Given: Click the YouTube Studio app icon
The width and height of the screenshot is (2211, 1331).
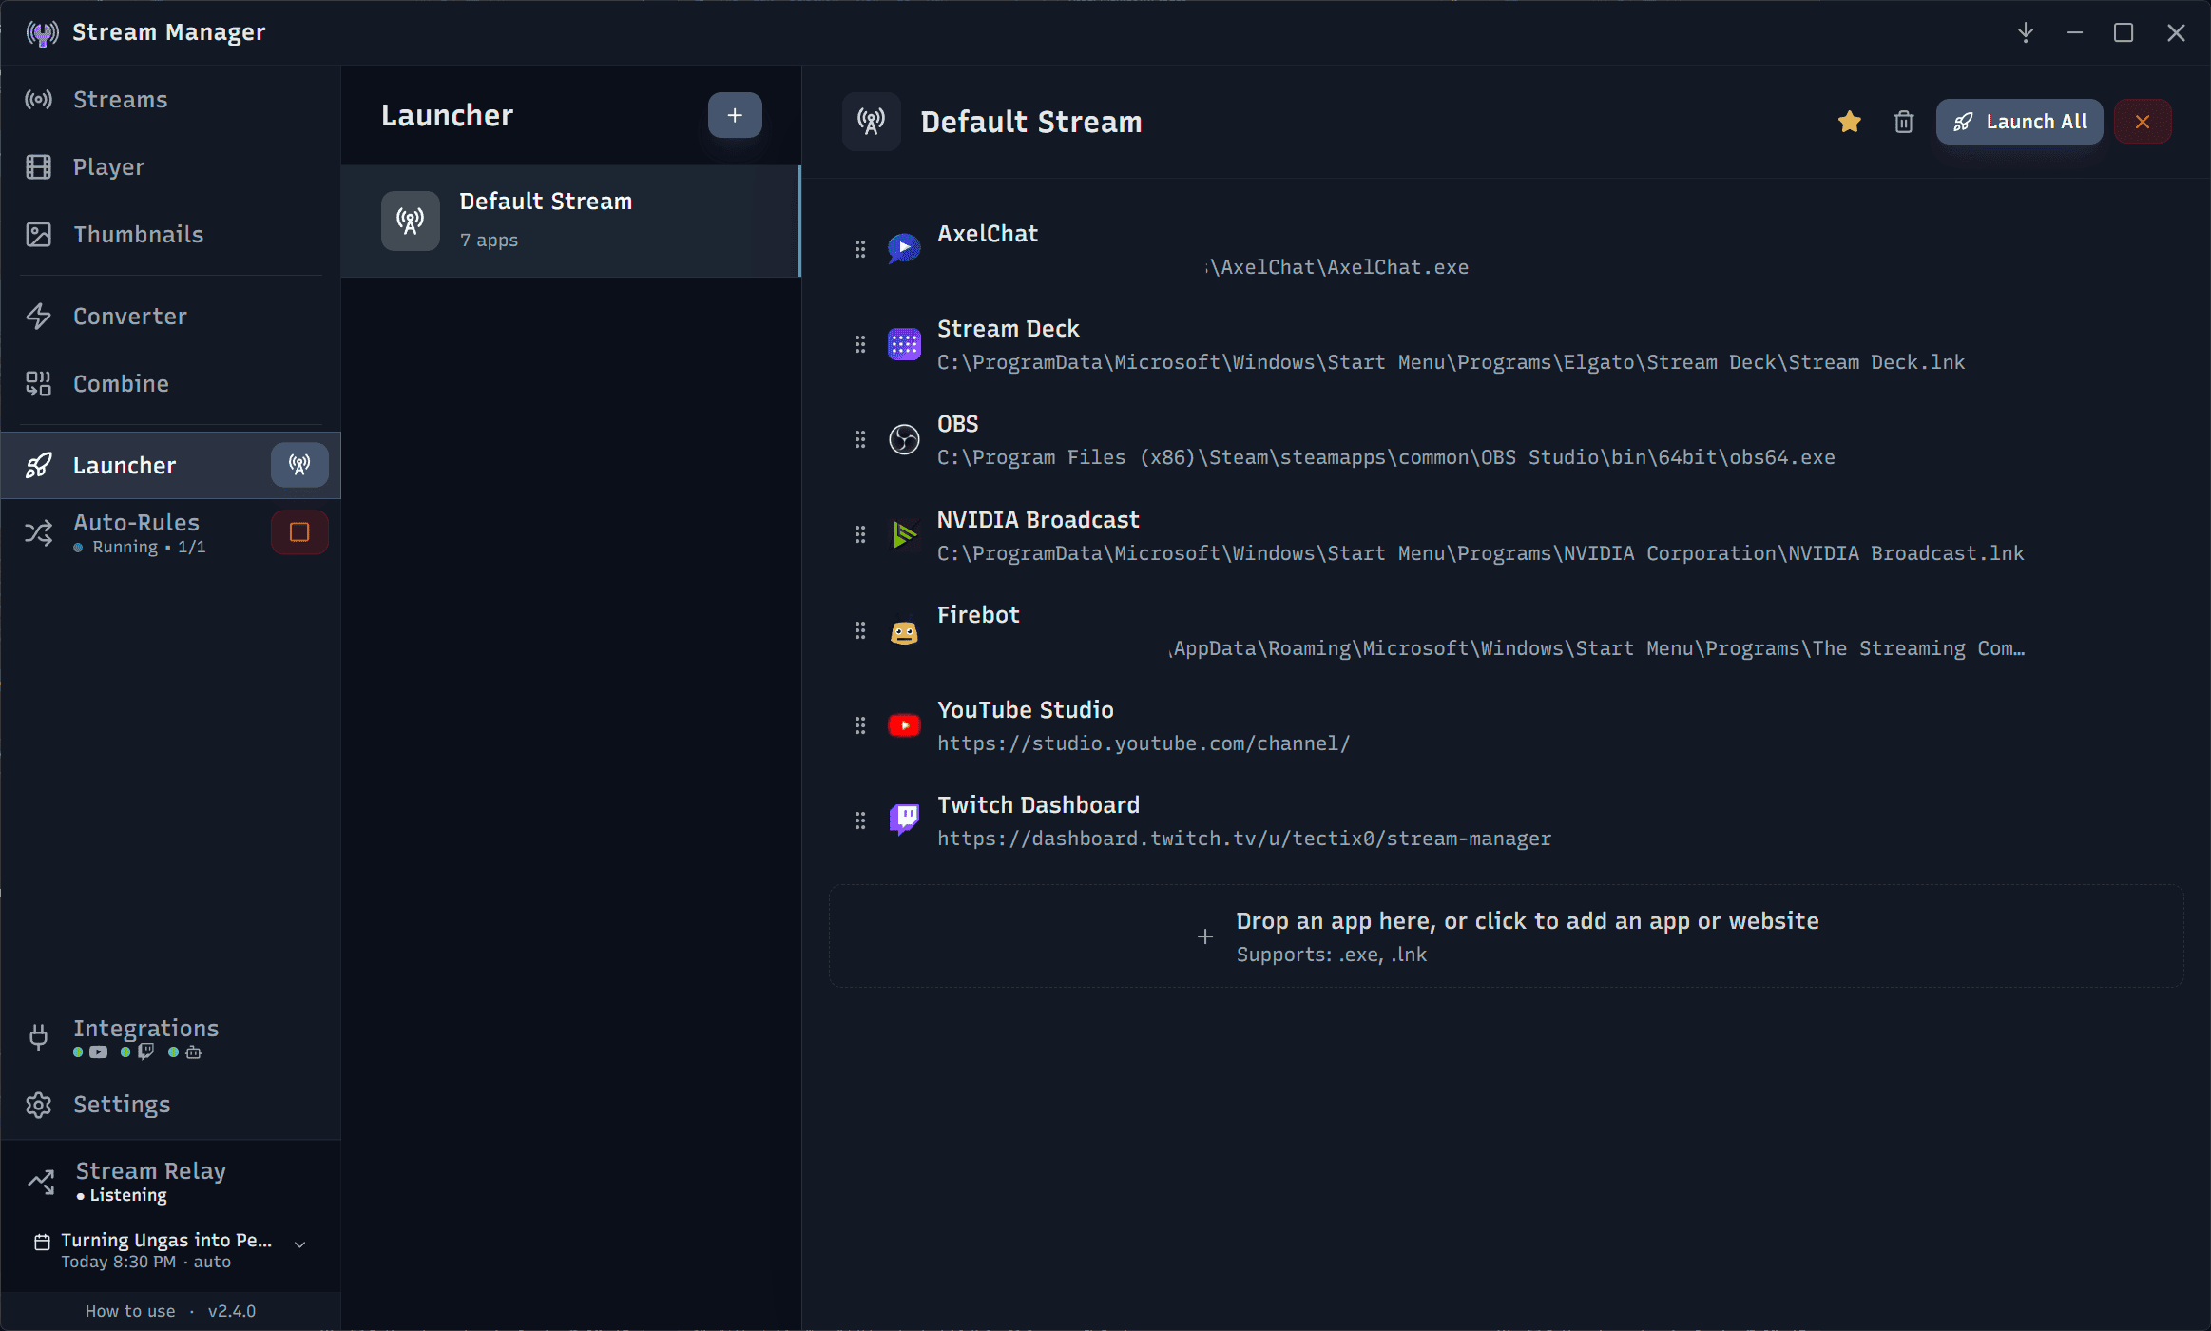Looking at the screenshot, I should (x=904, y=725).
